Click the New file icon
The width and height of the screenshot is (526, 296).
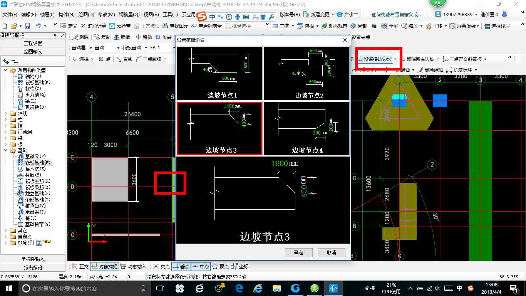(x=5, y=26)
